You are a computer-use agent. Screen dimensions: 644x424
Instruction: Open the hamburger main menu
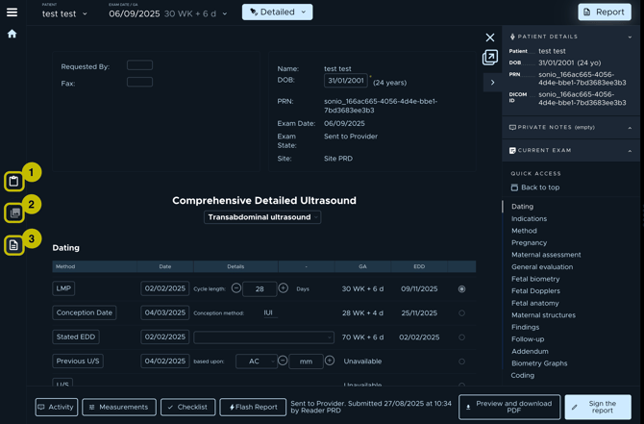(12, 12)
